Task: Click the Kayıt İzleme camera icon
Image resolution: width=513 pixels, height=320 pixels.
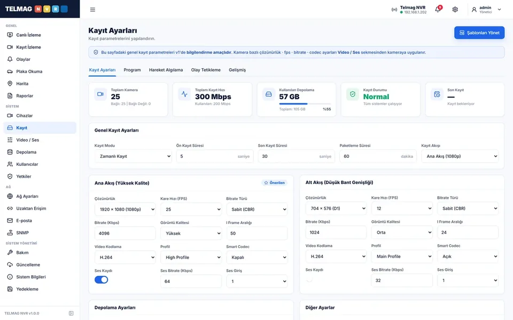Action: pos(10,47)
